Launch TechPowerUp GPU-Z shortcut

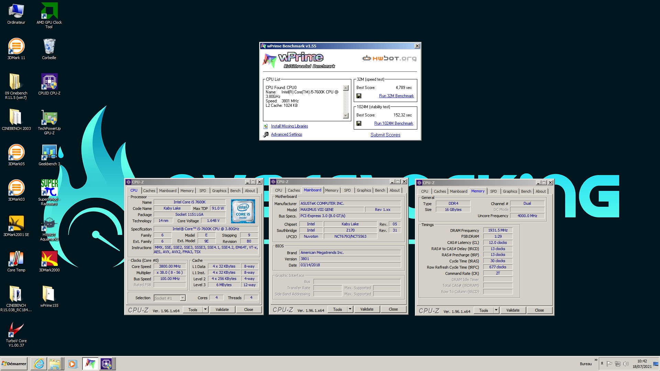point(49,122)
